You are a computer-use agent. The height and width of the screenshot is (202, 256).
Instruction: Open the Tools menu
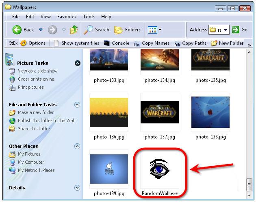click(89, 17)
